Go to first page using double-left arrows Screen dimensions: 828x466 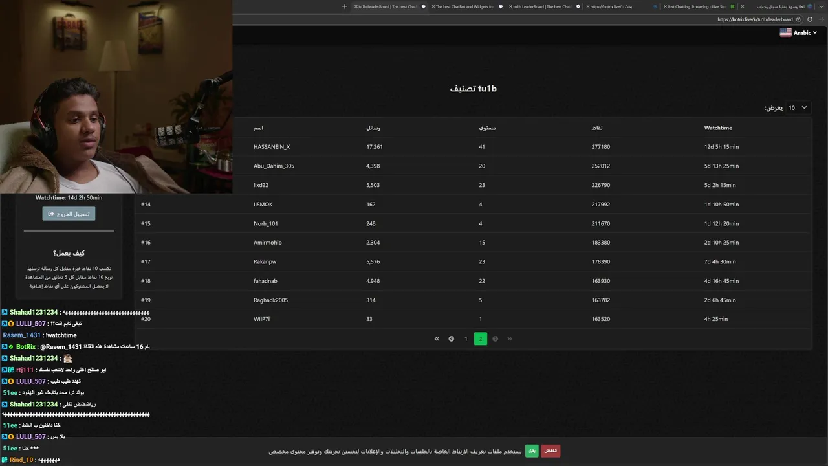coord(437,338)
